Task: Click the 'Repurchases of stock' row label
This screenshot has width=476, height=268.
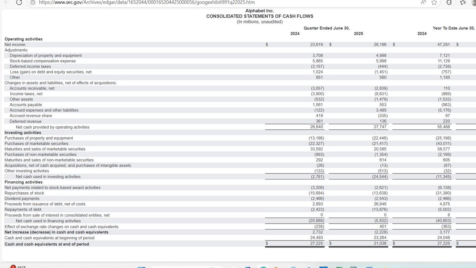Action: coord(24,193)
